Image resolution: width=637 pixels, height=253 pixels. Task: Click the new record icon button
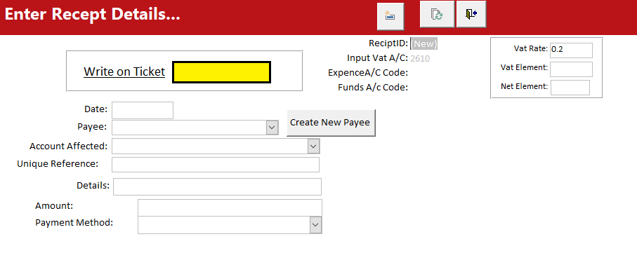pyautogui.click(x=390, y=16)
